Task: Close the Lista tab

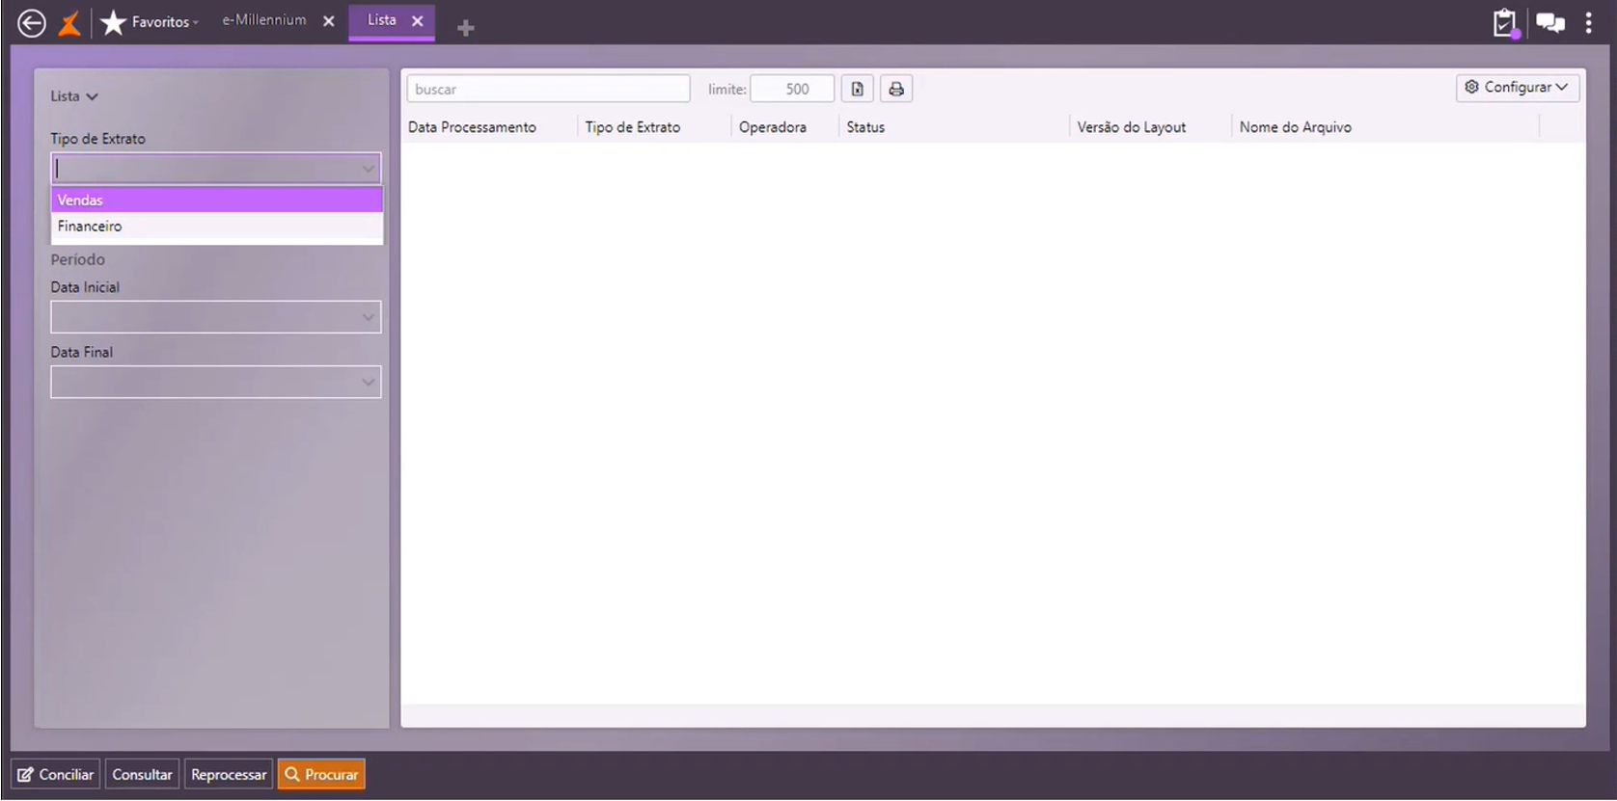Action: point(417,20)
